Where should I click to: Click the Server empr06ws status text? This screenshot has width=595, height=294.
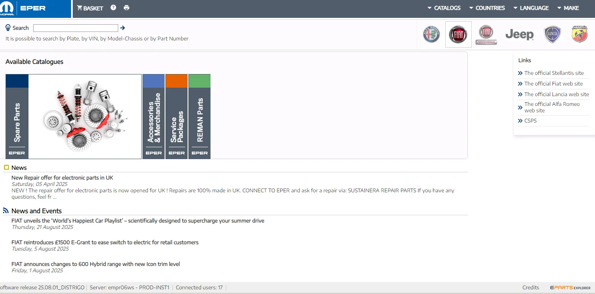pos(130,288)
